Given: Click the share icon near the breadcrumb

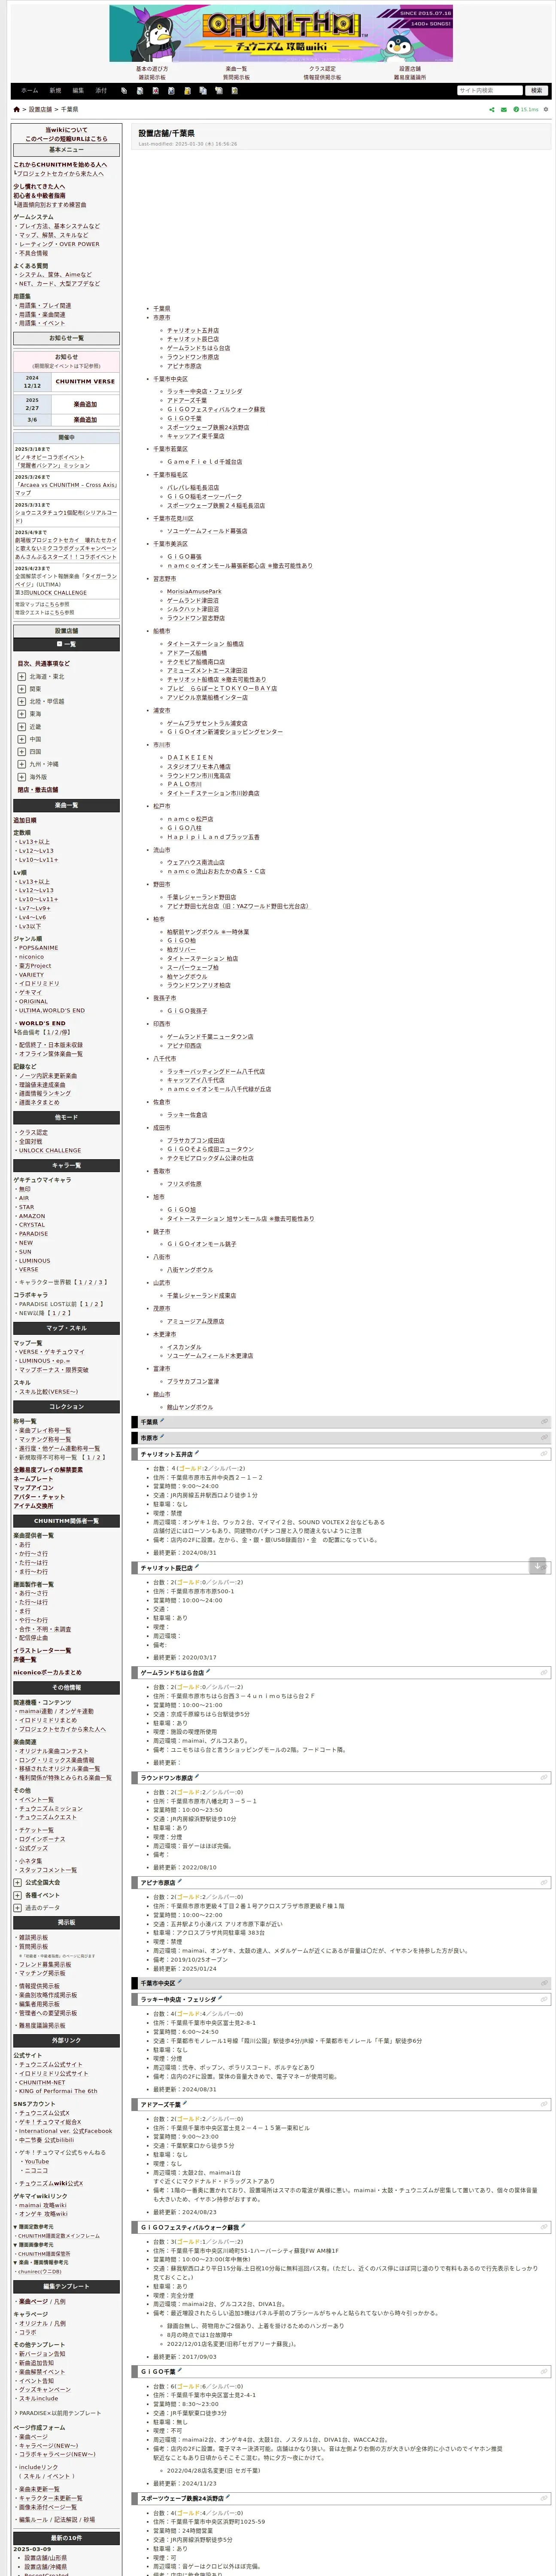Looking at the screenshot, I should coord(491,109).
